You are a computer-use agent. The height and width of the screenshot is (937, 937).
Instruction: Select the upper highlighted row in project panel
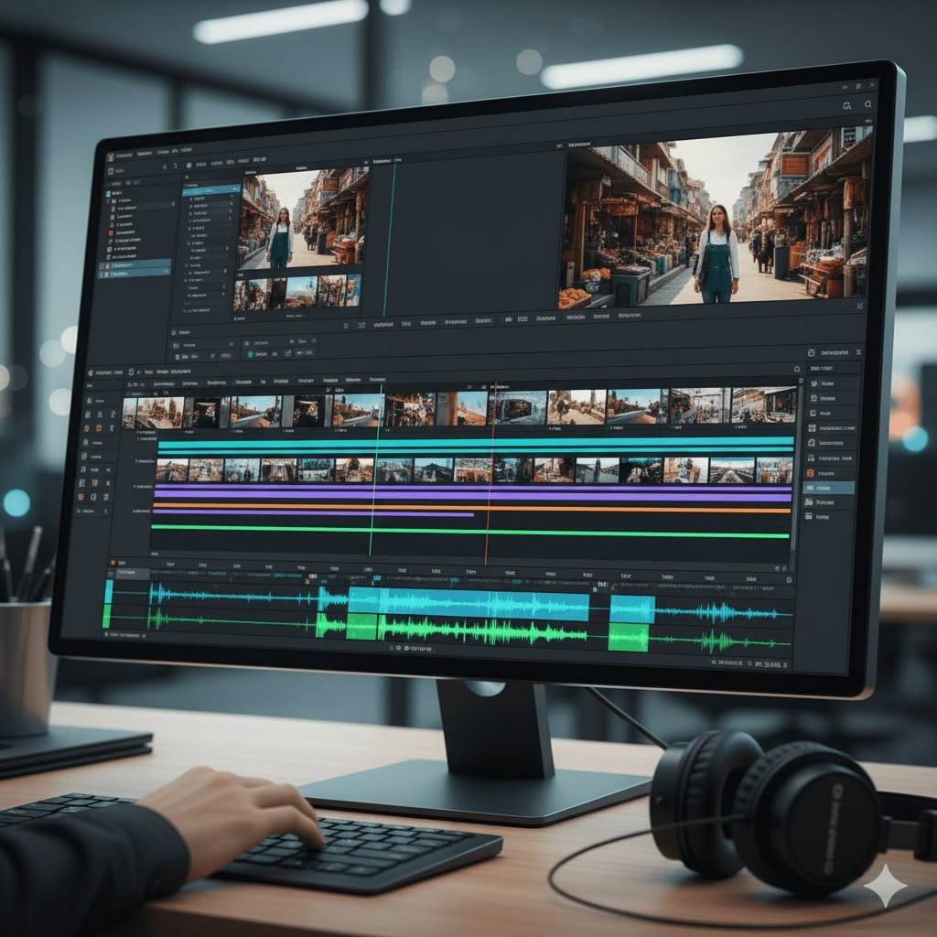coord(135,264)
